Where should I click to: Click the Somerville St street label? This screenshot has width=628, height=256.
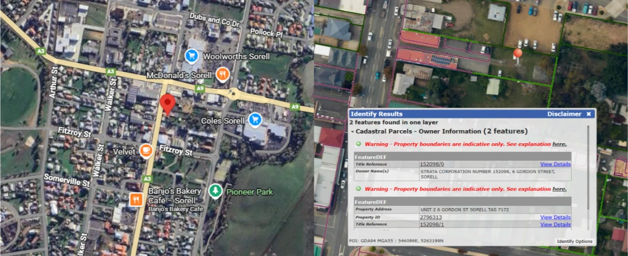click(67, 180)
